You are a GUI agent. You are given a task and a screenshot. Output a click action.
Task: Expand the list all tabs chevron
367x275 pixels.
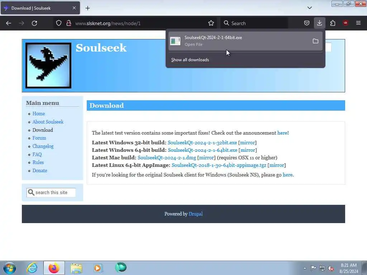pyautogui.click(x=309, y=8)
